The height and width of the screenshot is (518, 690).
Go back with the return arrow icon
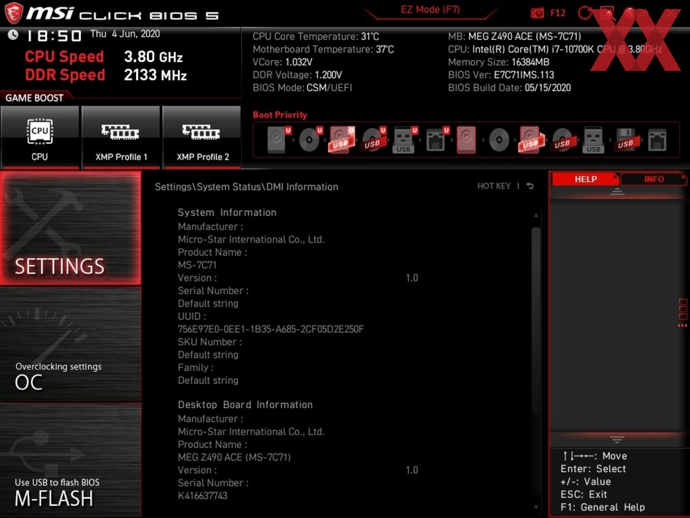[x=530, y=186]
